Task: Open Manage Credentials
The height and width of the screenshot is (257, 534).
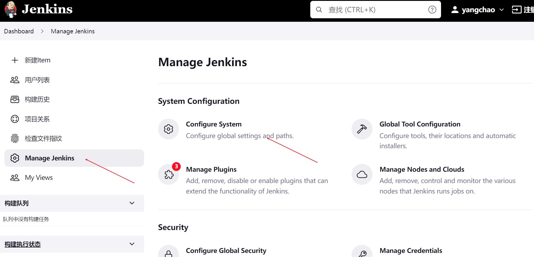Action: pyautogui.click(x=411, y=251)
